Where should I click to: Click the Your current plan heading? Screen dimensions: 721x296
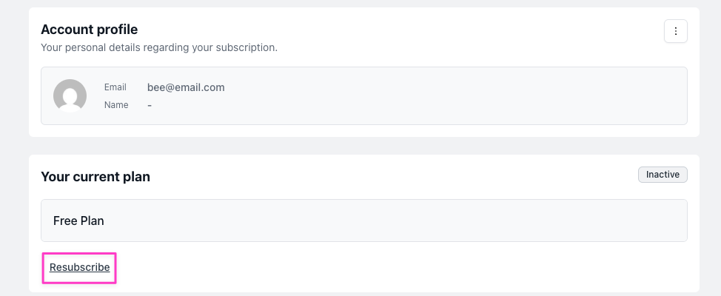95,177
